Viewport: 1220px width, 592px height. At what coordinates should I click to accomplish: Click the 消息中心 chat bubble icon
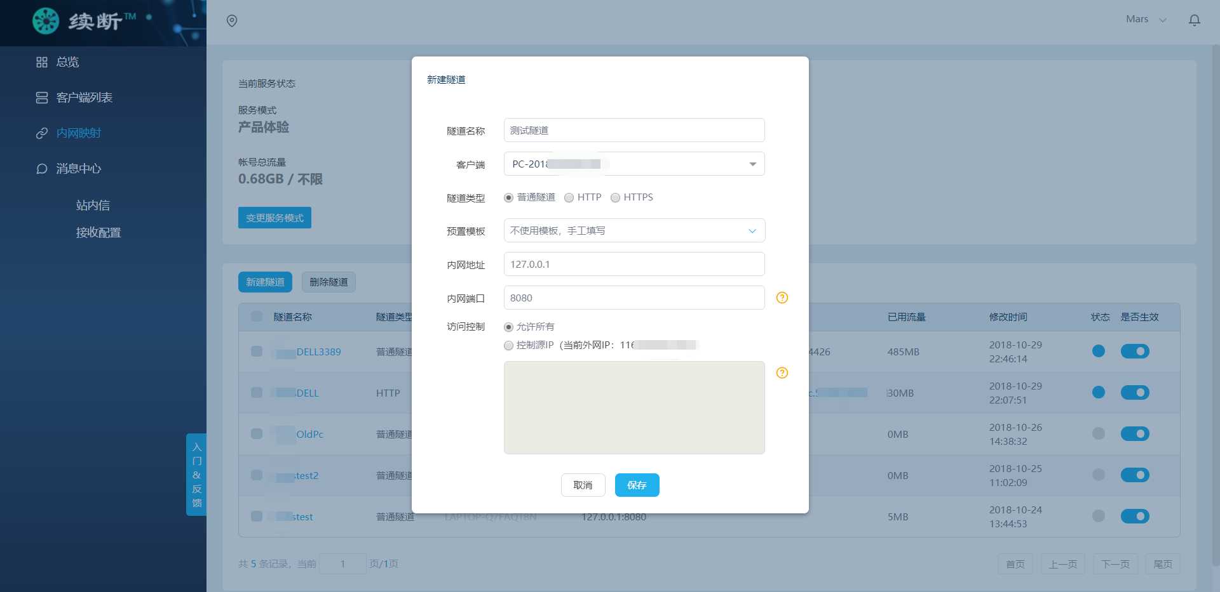(42, 169)
